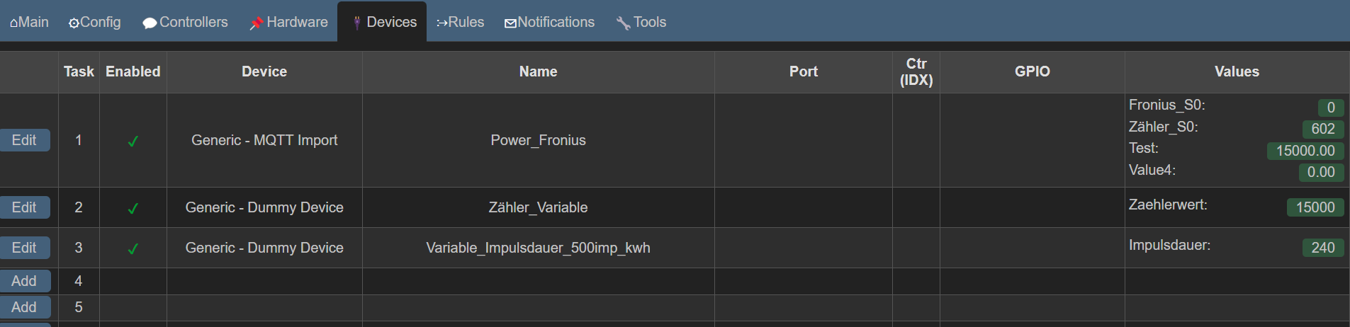This screenshot has height=327, width=1350.
Task: Click the Notifications envelope icon
Action: 510,23
